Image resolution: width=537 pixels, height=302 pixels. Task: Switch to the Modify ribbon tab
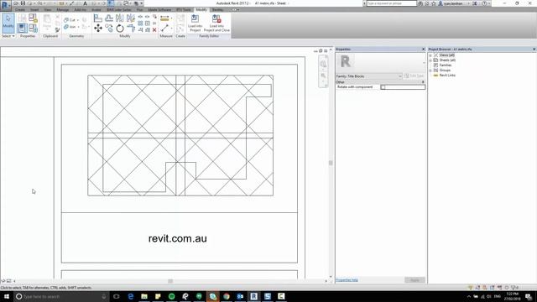point(201,9)
